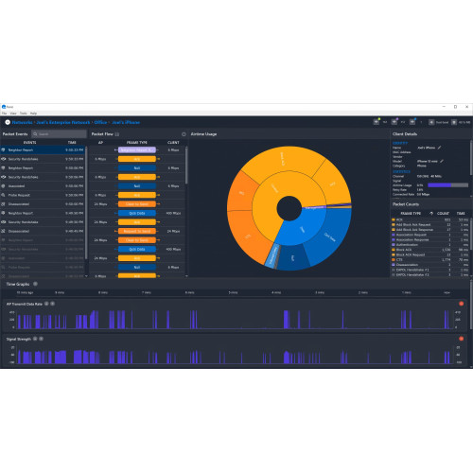Sort events by the TIME column header
473x473 pixels.
72,142
